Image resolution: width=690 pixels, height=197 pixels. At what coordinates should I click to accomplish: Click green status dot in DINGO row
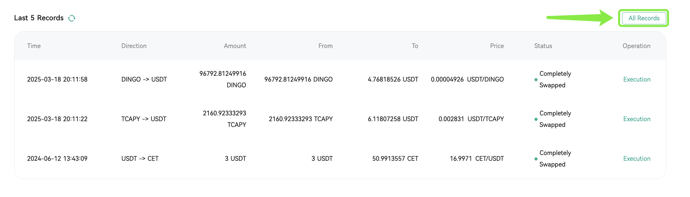click(536, 80)
